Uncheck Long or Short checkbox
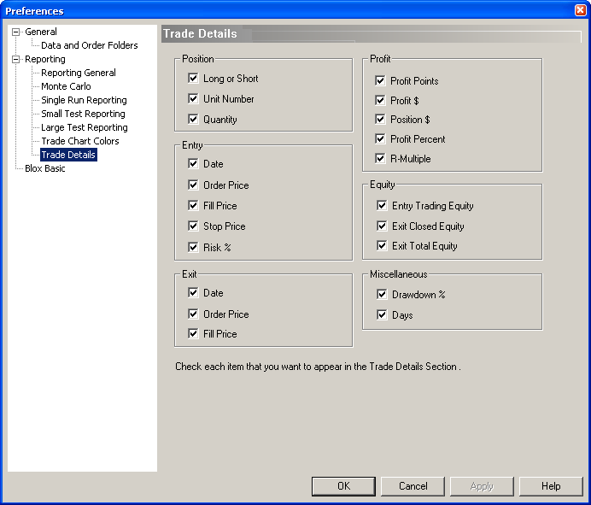The width and height of the screenshot is (591, 505). tap(193, 78)
